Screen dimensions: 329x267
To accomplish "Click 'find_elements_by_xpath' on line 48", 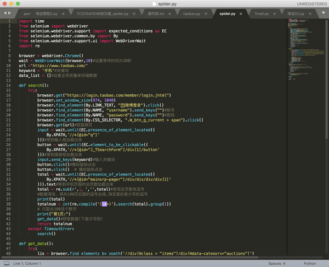I will [x=95, y=253].
